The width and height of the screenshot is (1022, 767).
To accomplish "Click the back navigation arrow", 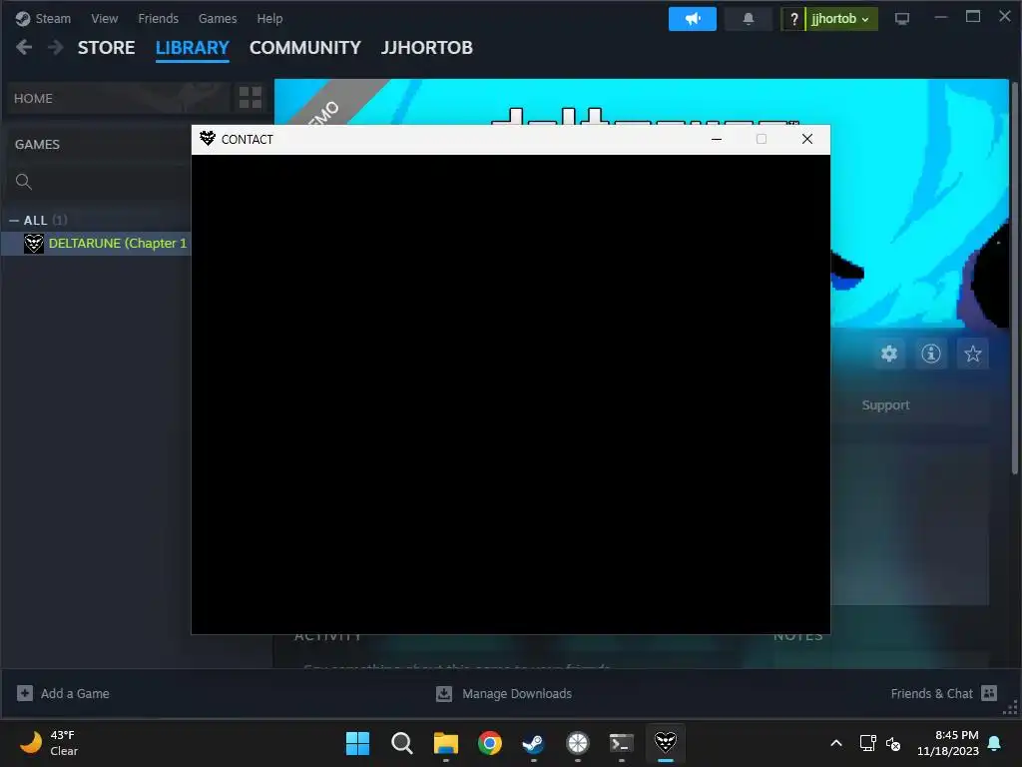I will coord(24,47).
